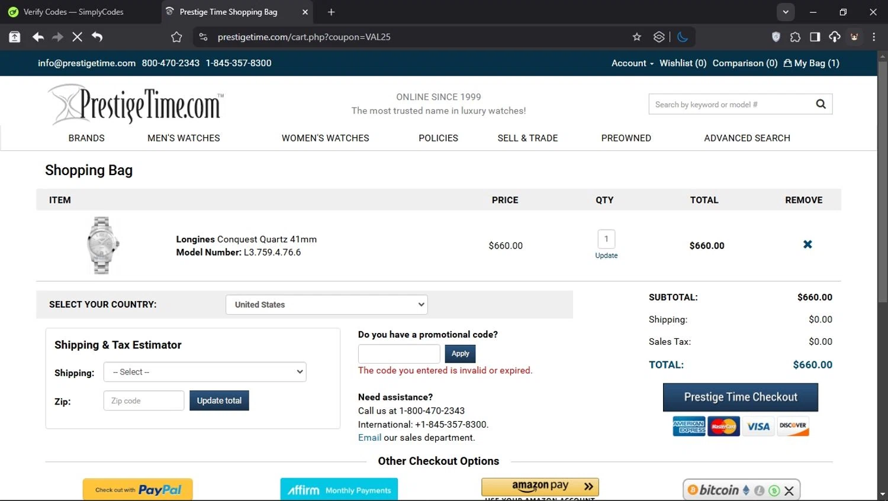
Task: Open the extensions puzzle icon
Action: [x=795, y=37]
